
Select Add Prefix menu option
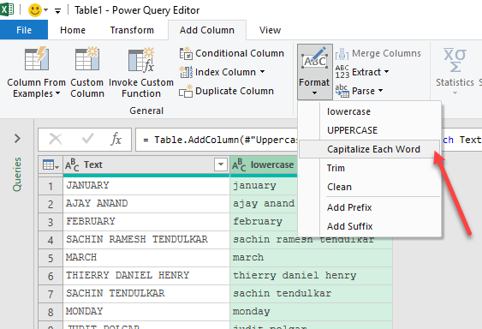370,207
